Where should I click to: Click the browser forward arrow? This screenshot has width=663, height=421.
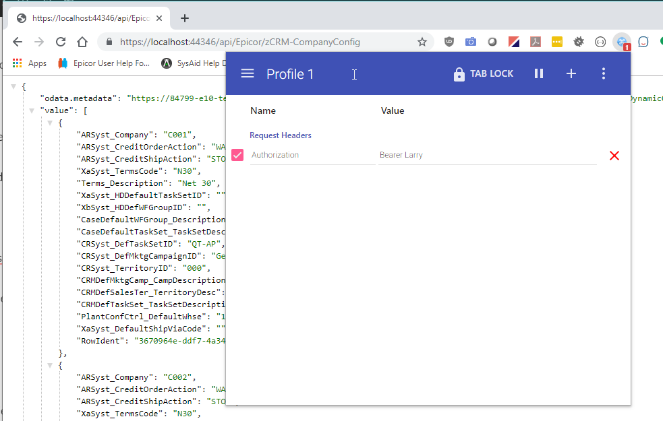(x=39, y=42)
